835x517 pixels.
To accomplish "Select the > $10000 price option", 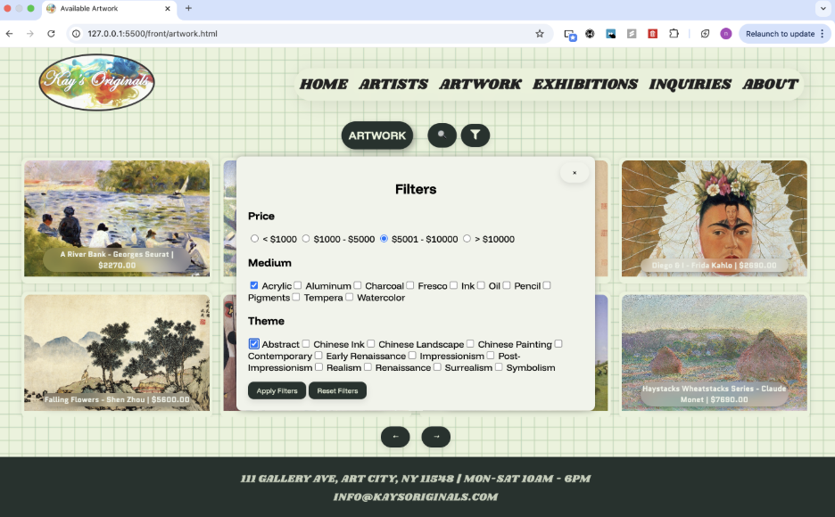I will (467, 239).
